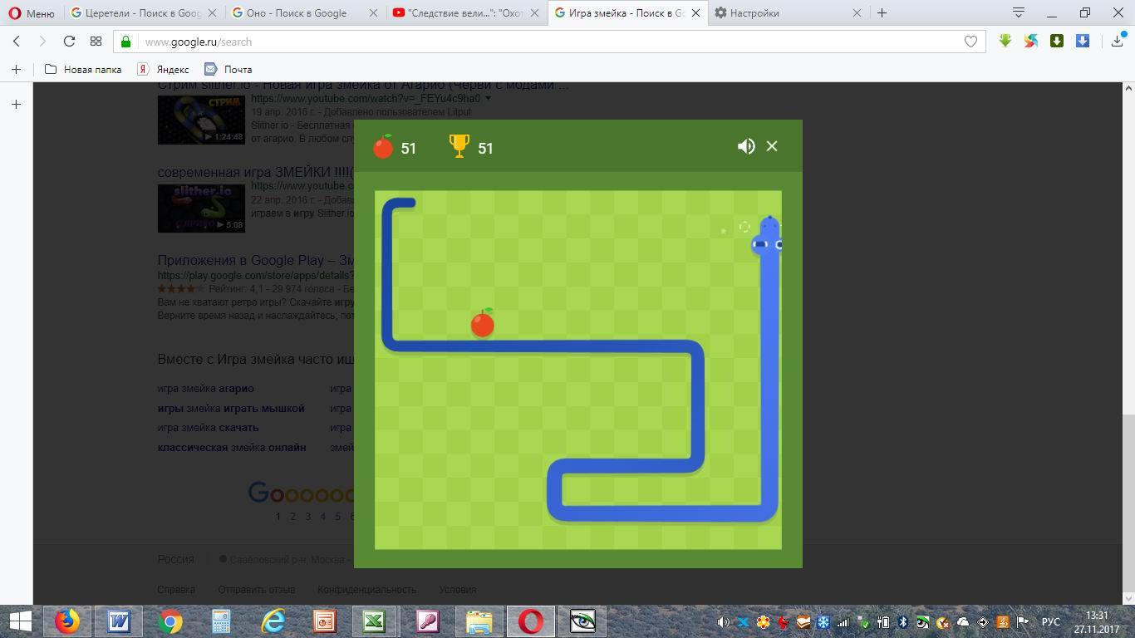This screenshot has height=638, width=1135.
Task: Open the Справка footer link
Action: coord(176,589)
